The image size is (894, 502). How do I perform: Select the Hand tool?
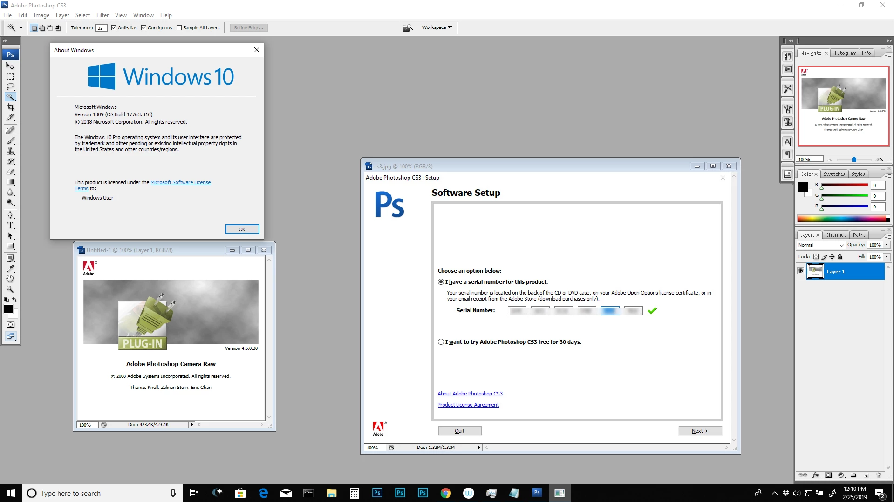tap(10, 279)
